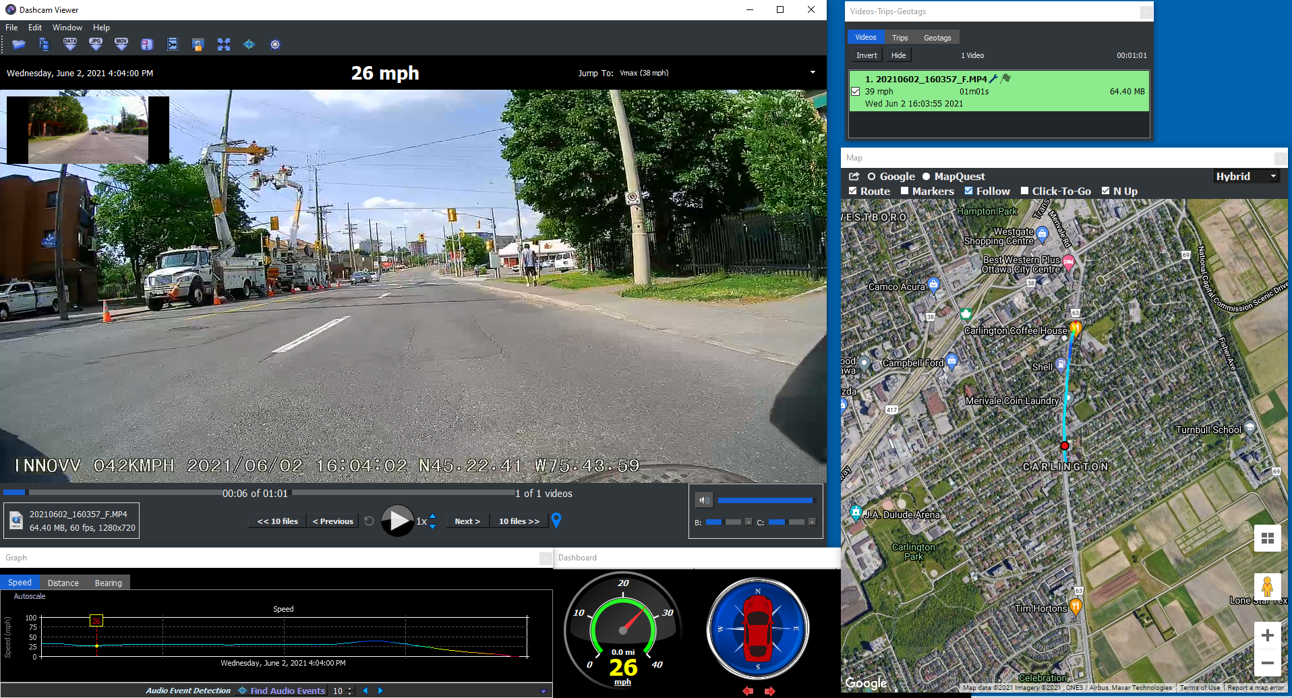
Task: Click the open folder toolbar icon
Action: click(x=19, y=45)
